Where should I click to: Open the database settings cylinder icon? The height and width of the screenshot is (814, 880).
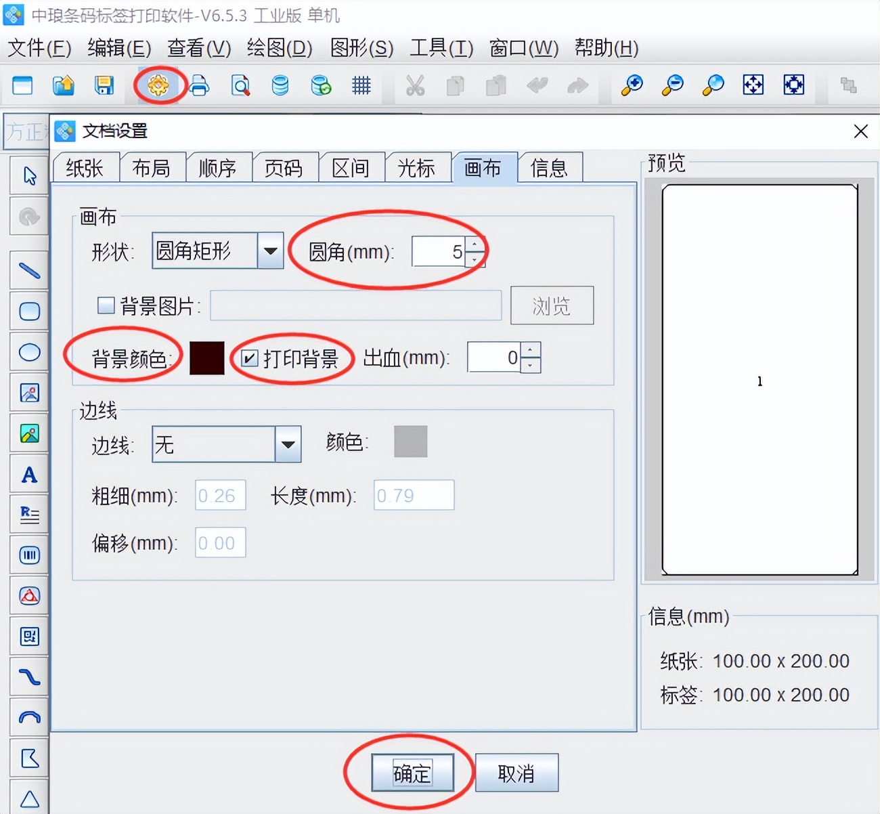pos(280,85)
